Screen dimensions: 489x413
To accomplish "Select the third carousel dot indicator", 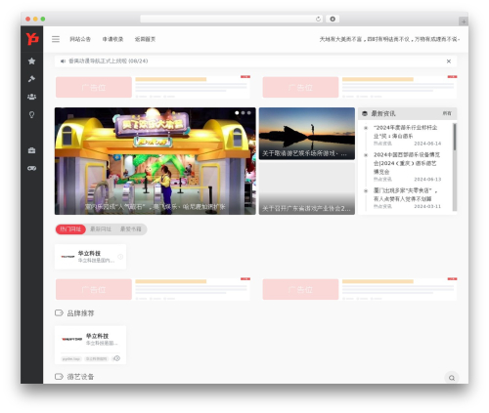I will 249,113.
